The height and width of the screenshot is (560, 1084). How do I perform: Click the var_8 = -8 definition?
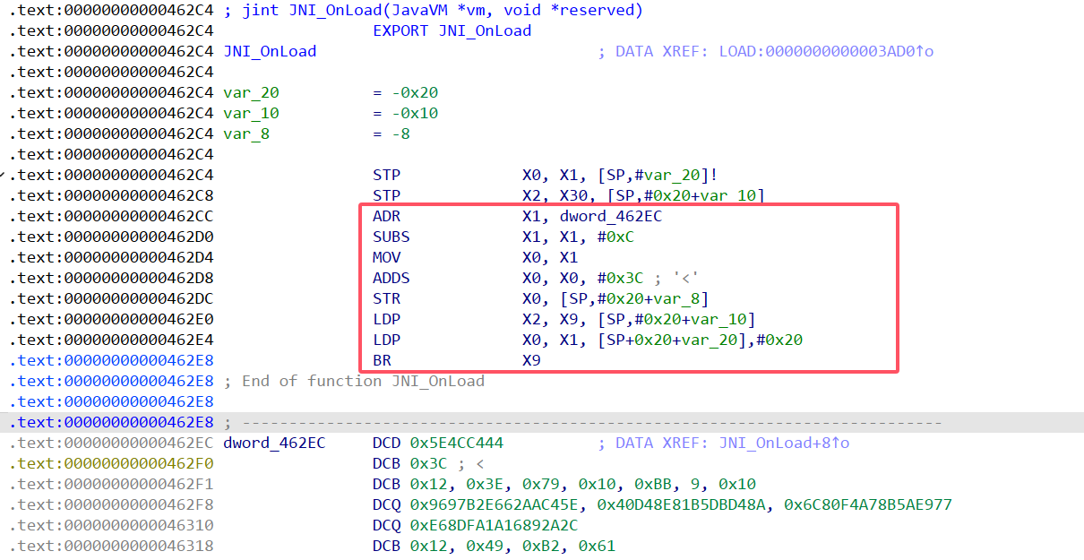click(x=317, y=134)
